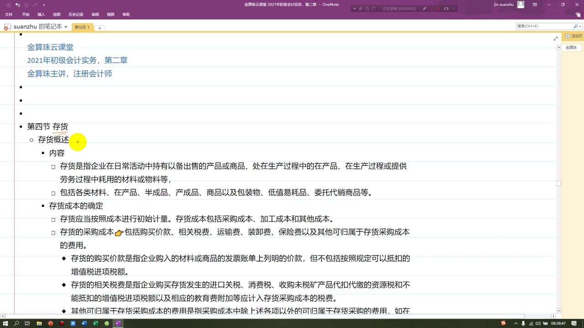Image resolution: width=584 pixels, height=328 pixels.
Task: Open Excel from the taskbar
Action: point(95,323)
